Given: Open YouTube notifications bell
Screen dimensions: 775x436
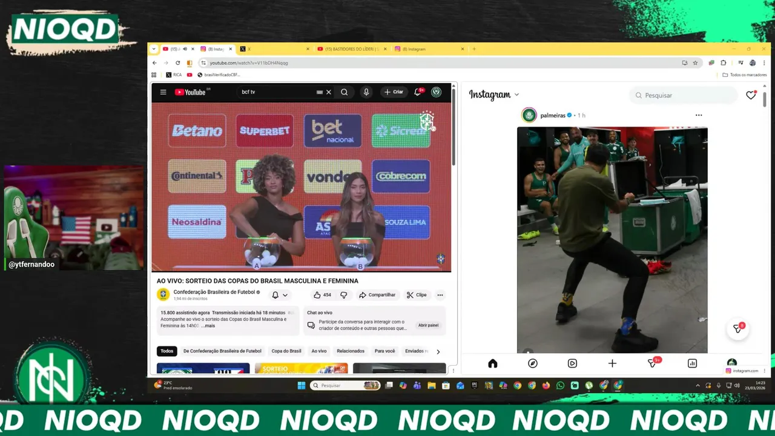Looking at the screenshot, I should [x=418, y=92].
